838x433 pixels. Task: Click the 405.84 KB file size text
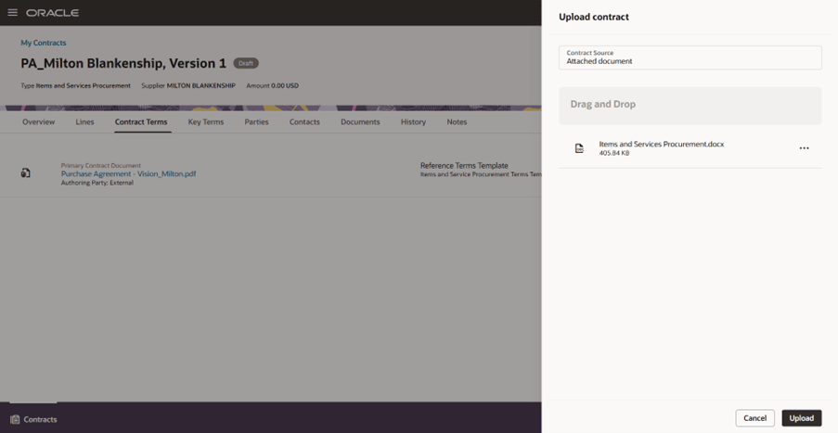(x=614, y=153)
